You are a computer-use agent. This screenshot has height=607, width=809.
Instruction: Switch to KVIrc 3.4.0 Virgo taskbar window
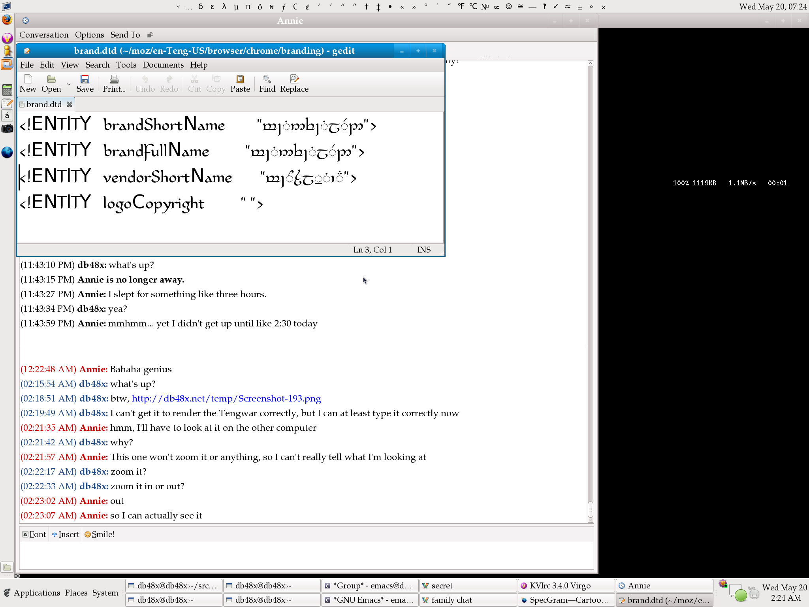[566, 586]
